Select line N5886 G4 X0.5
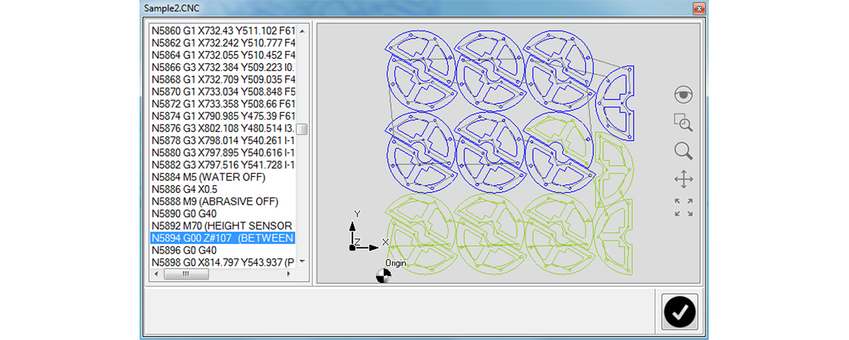The height and width of the screenshot is (340, 849). (223, 189)
